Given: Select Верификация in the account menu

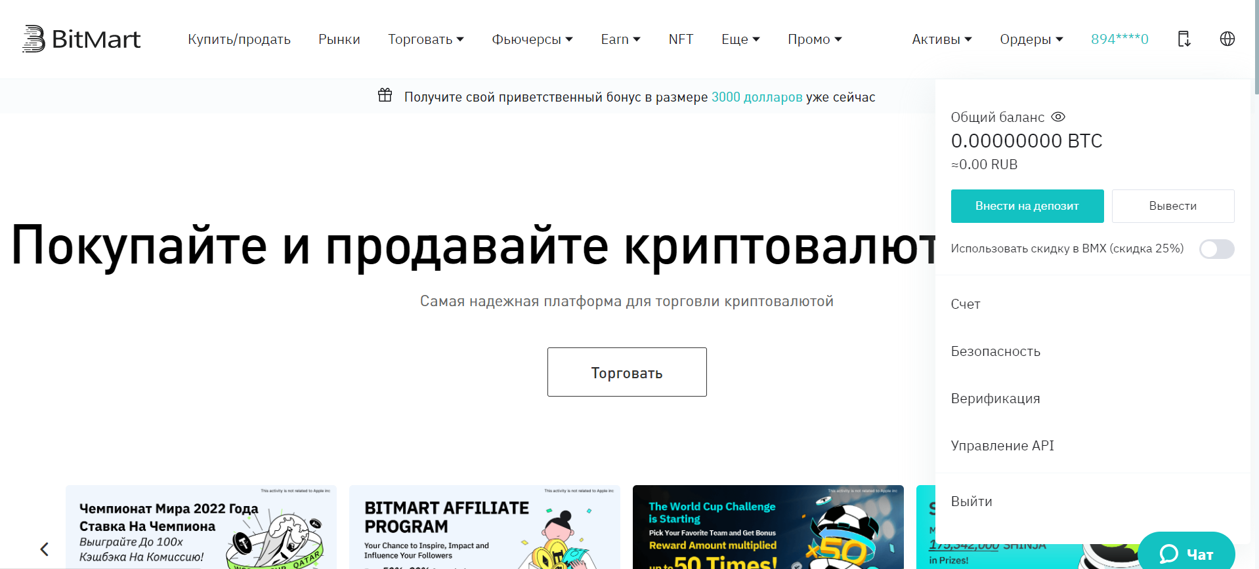Looking at the screenshot, I should pos(996,399).
